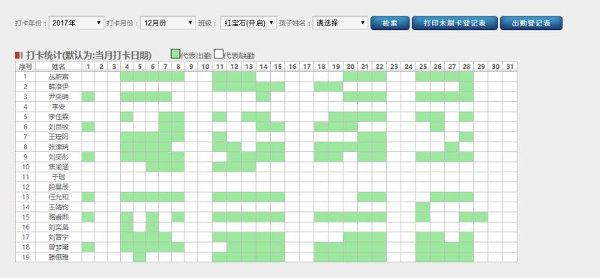Select day 1 column header

click(x=88, y=67)
